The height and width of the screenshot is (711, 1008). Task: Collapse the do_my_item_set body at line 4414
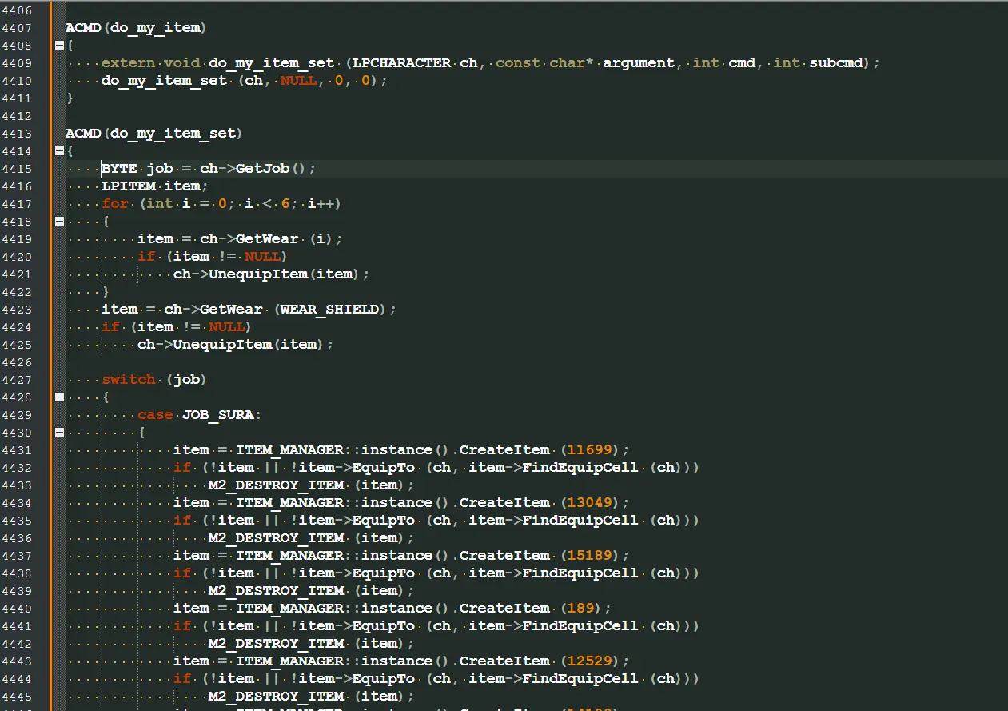click(x=59, y=151)
